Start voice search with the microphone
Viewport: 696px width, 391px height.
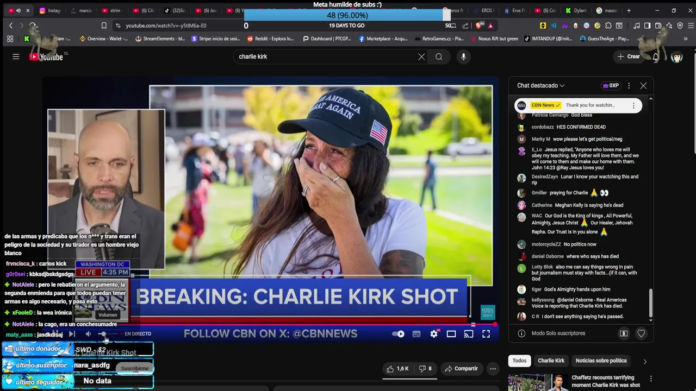(x=463, y=56)
